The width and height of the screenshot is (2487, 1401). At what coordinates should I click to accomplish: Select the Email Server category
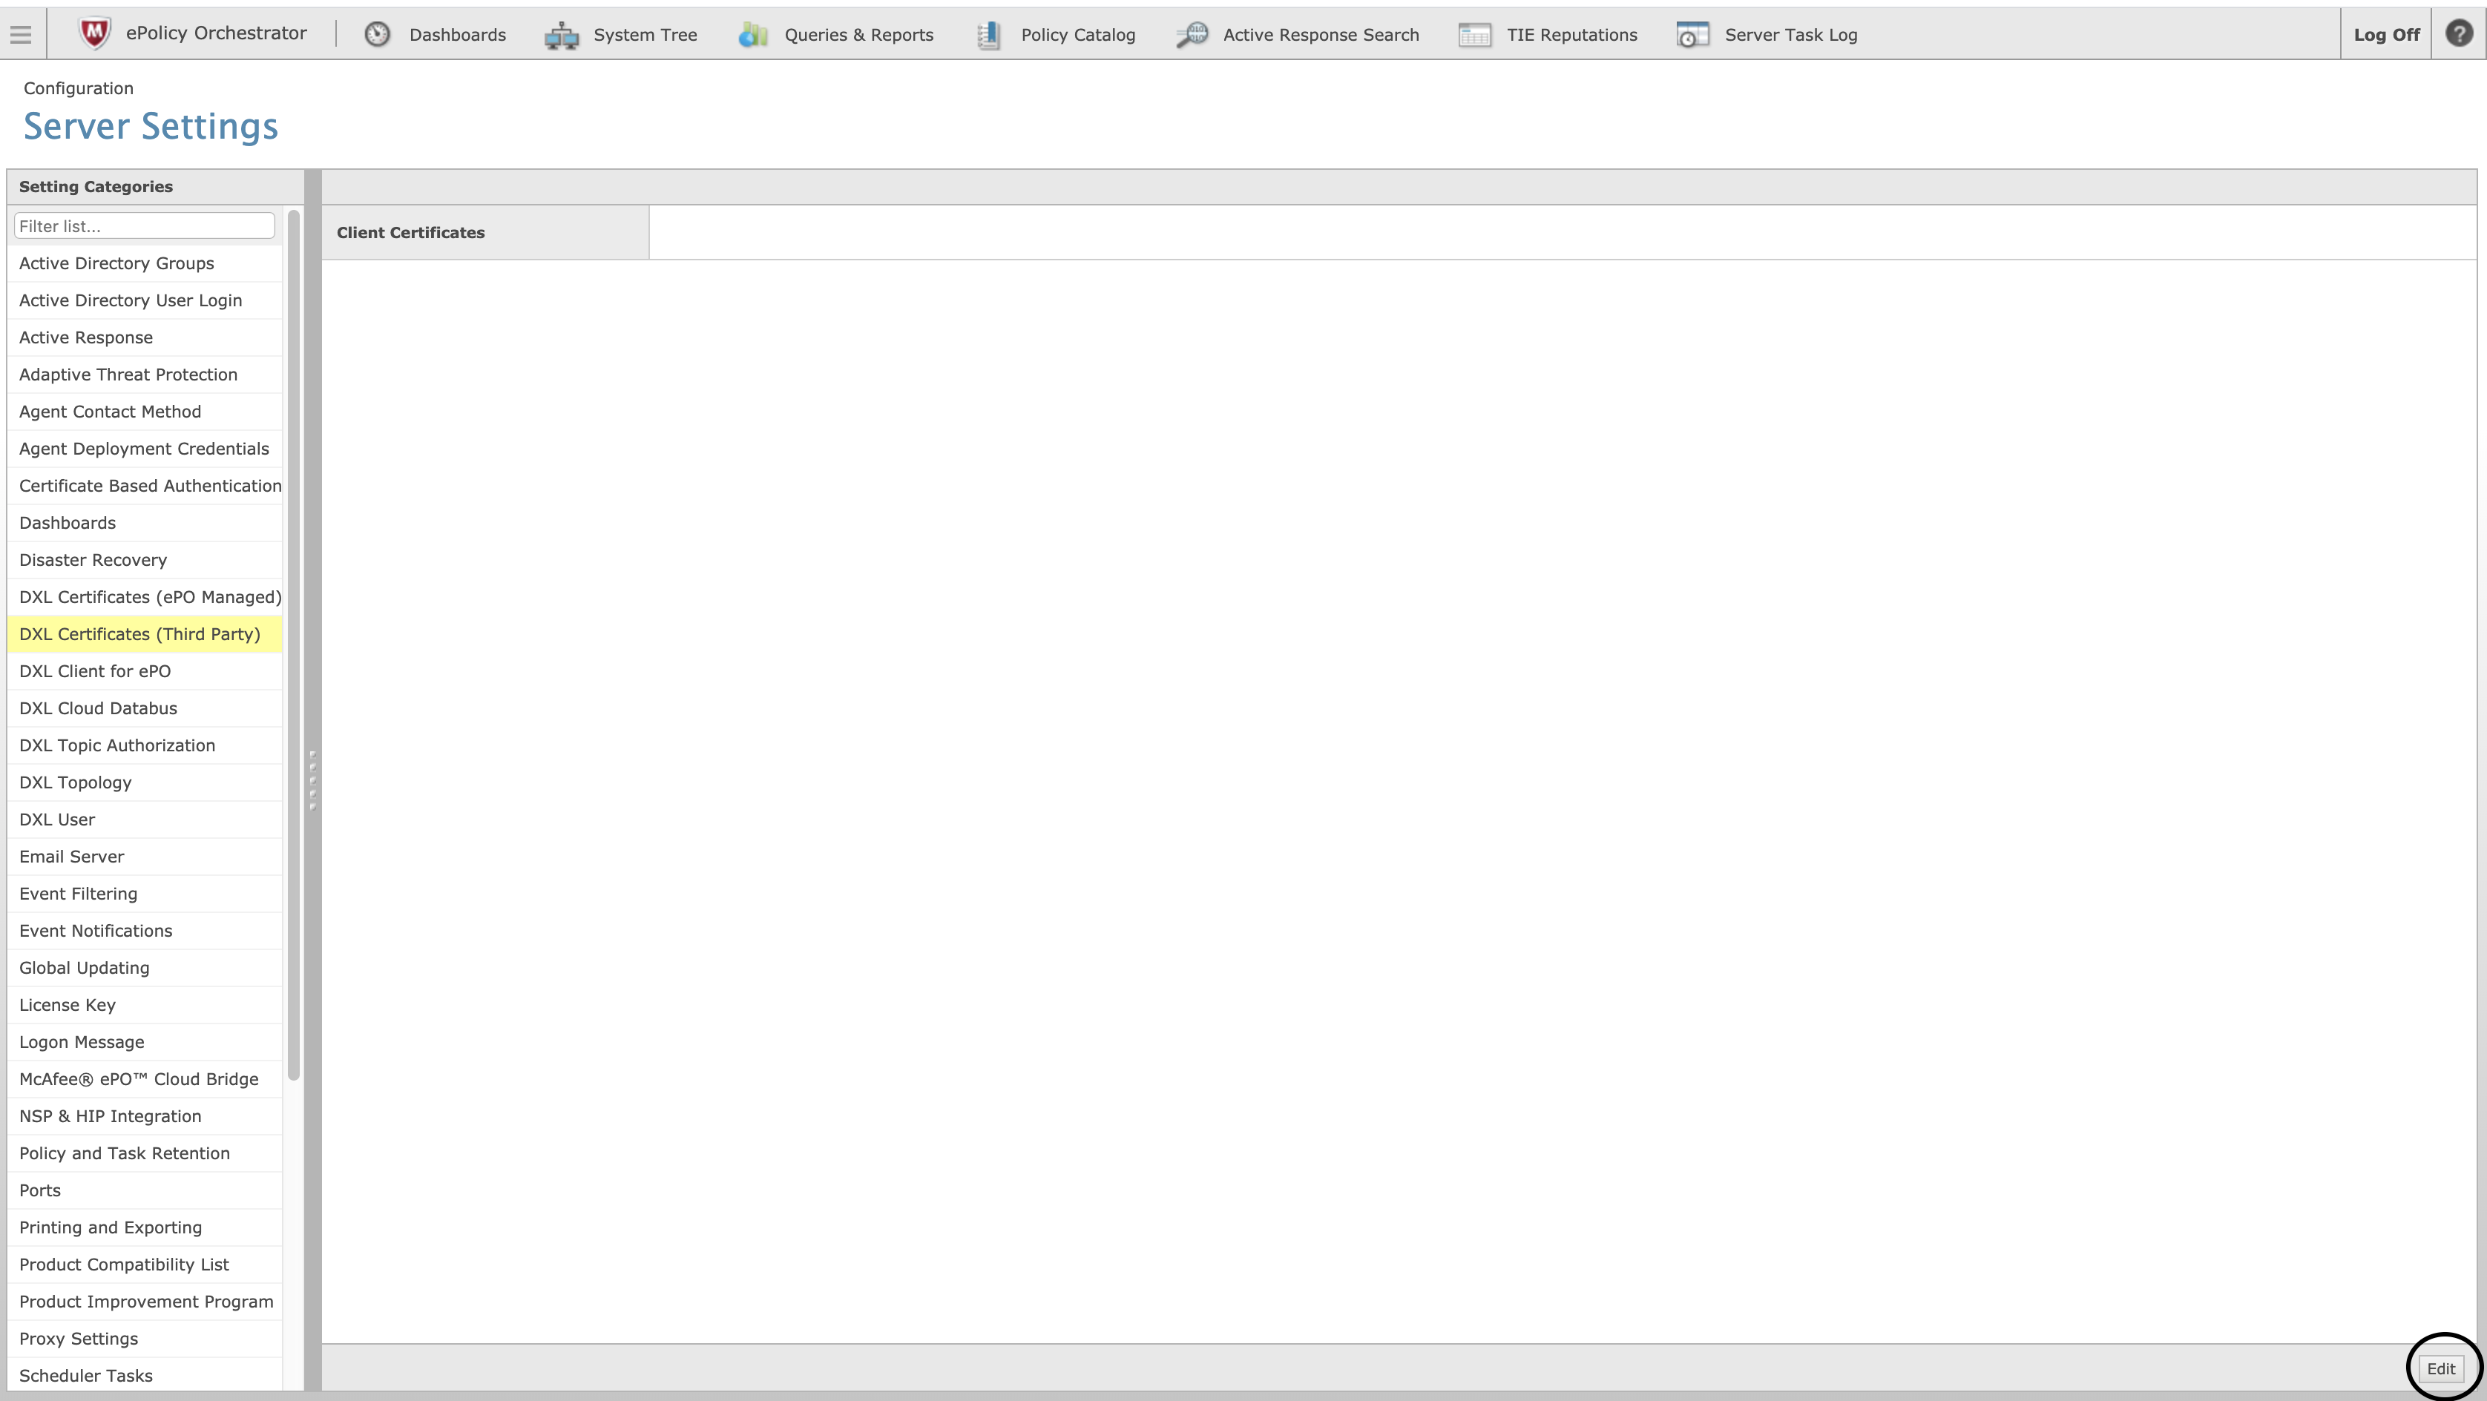71,857
